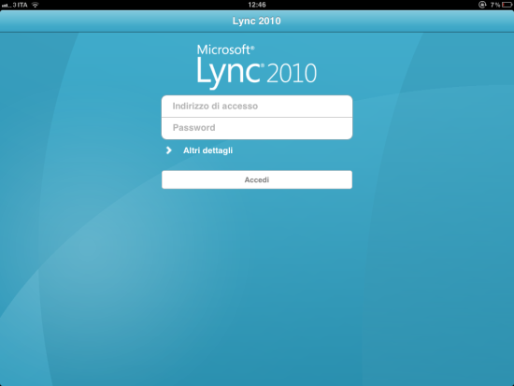Tap the Accedi sign-in button

coord(257,179)
